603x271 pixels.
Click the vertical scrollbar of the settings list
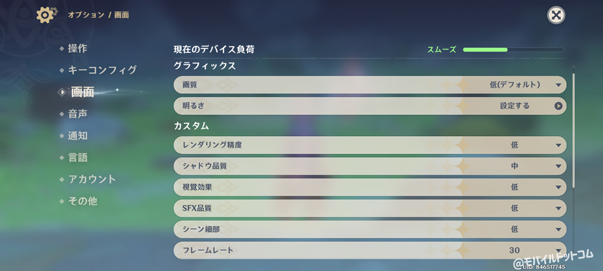(x=574, y=130)
